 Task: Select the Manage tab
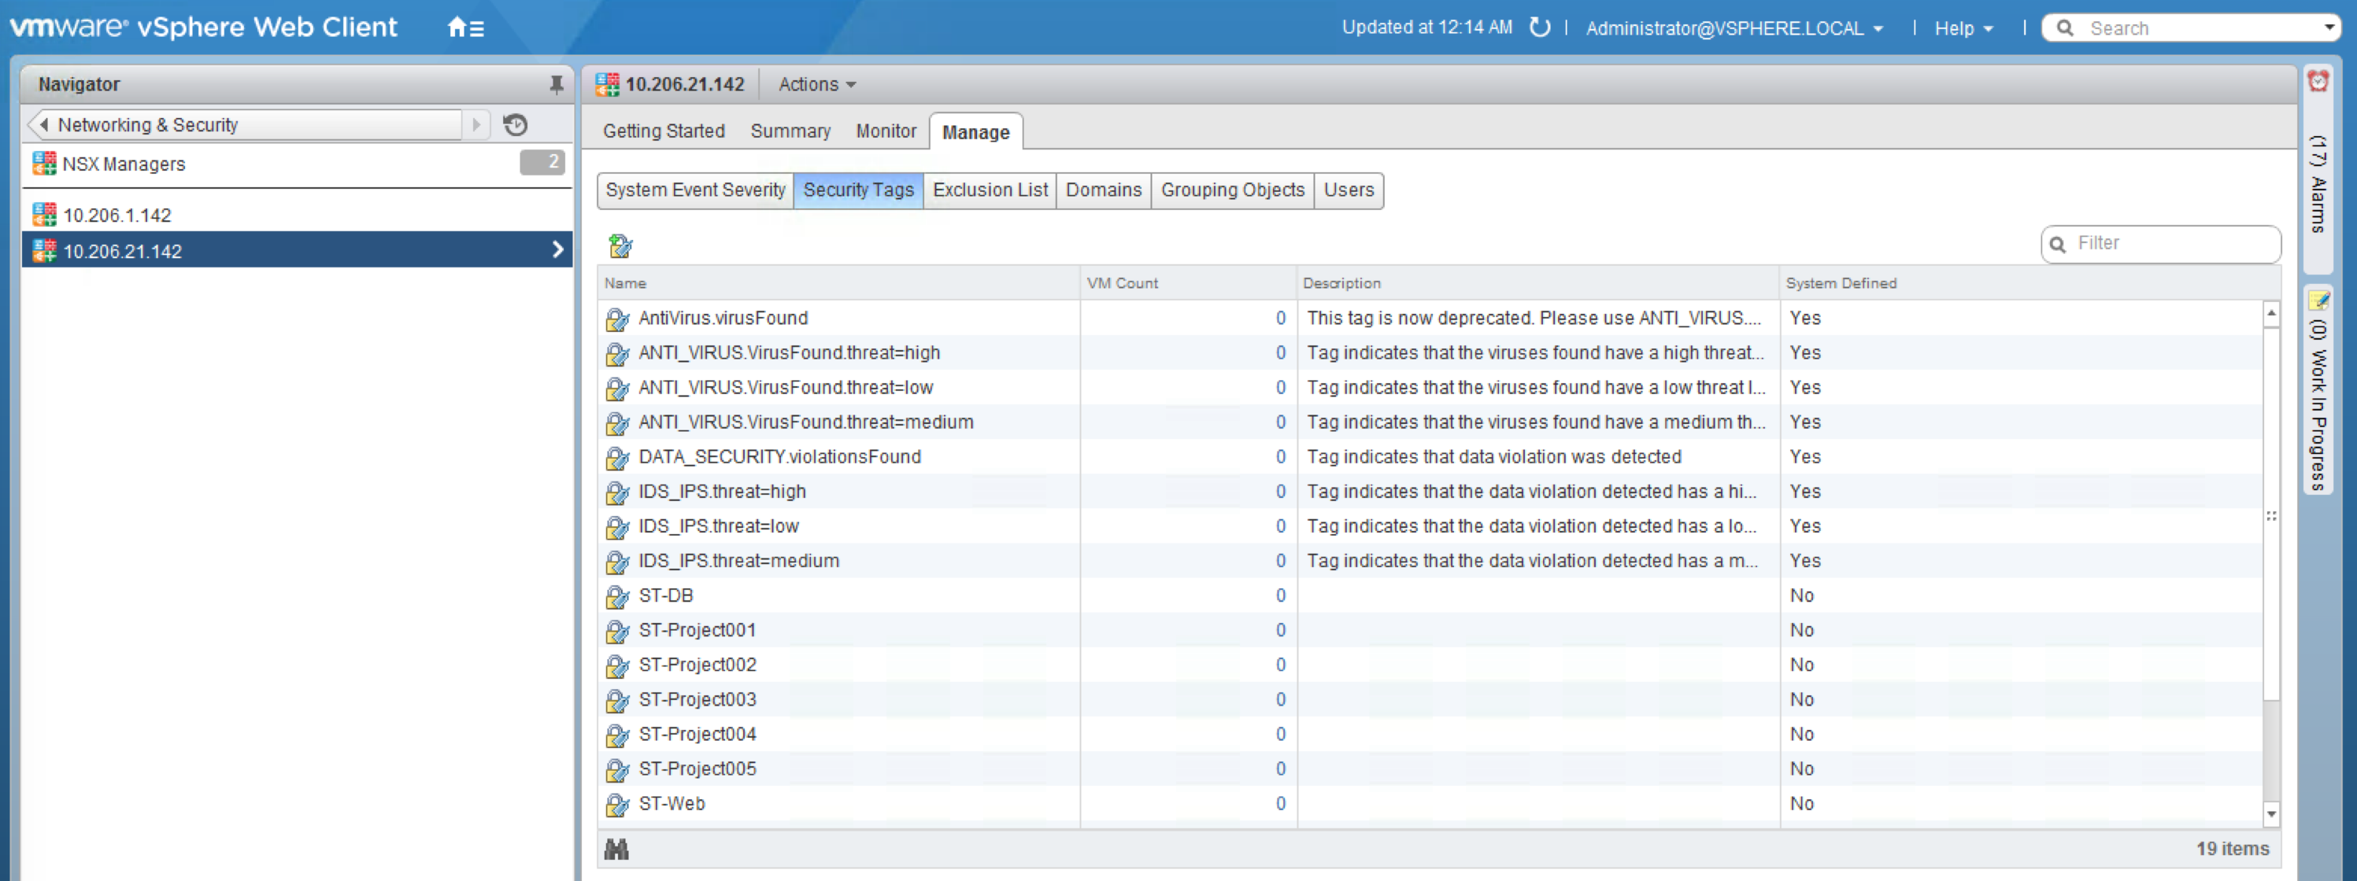point(975,131)
